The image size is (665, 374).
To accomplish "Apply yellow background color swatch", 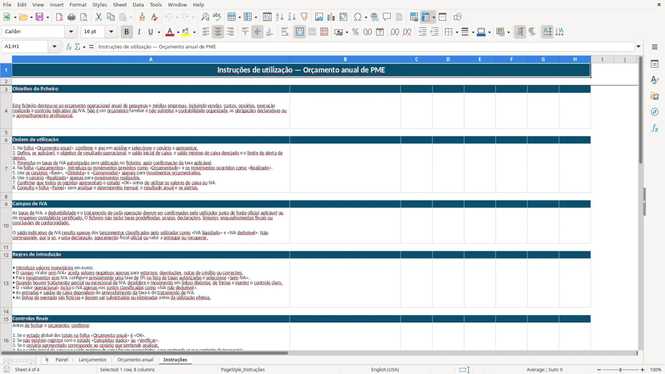I will click(x=186, y=32).
